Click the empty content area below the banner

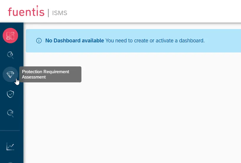(132, 108)
